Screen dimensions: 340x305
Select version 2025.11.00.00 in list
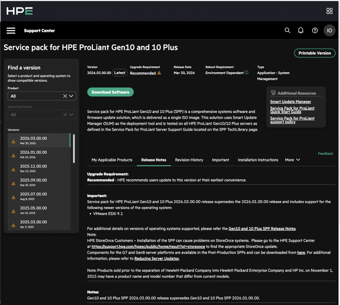pos(39,168)
